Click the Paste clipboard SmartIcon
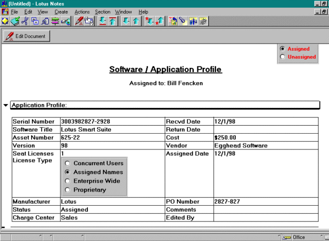This screenshot has width=329, height=241. 45,21
